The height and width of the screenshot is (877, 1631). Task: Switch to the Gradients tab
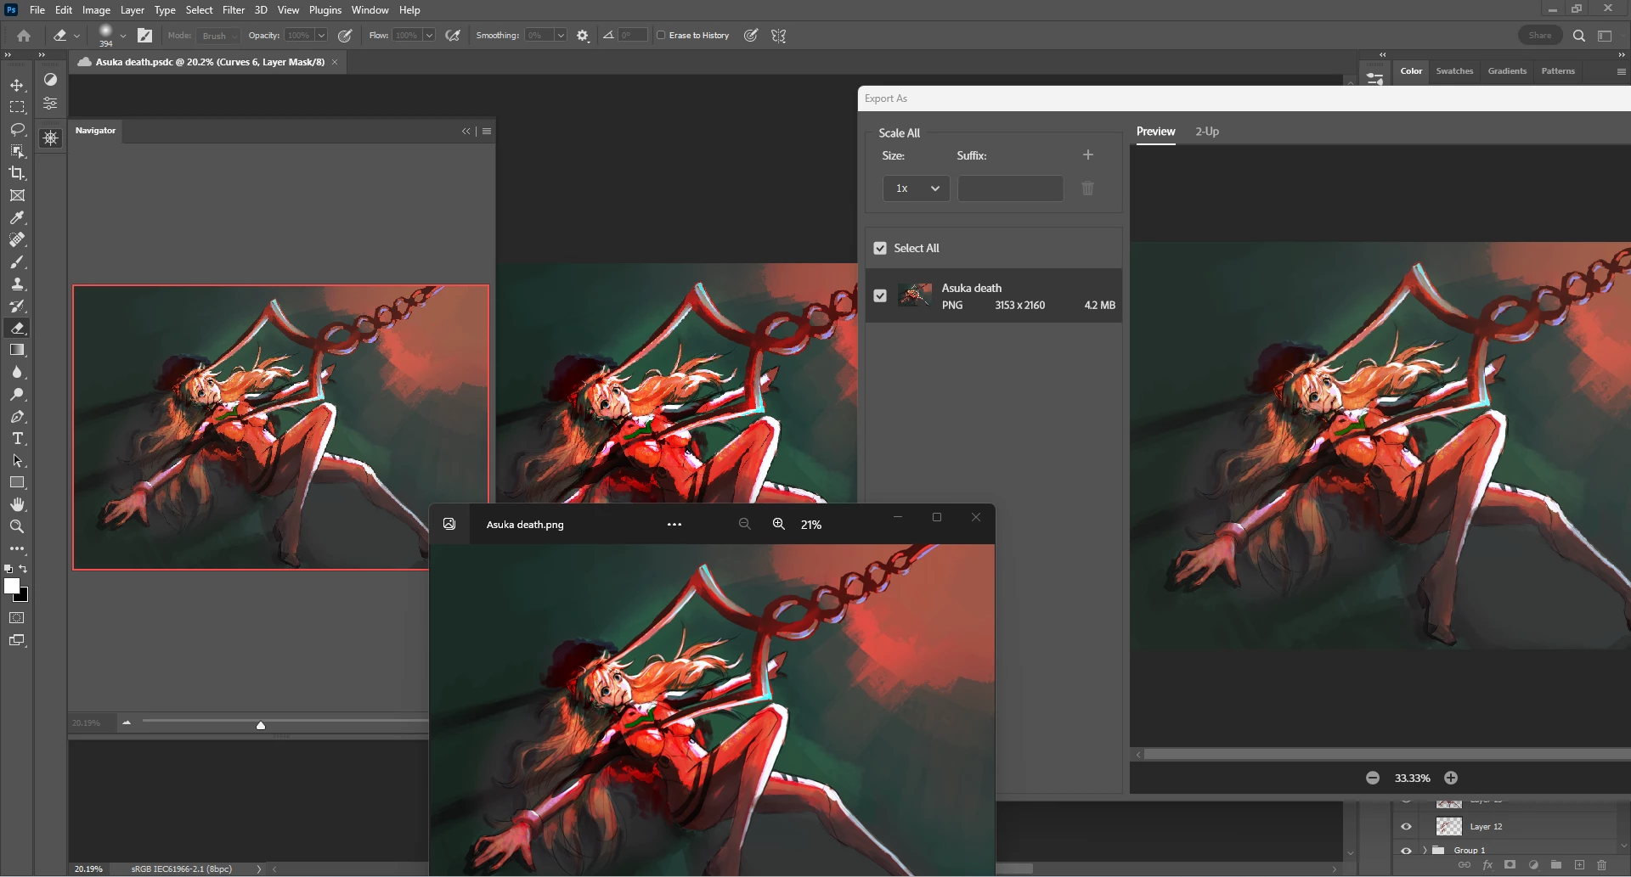(1507, 71)
